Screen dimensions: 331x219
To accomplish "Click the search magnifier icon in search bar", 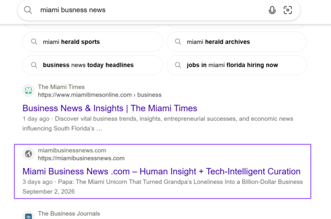I will pyautogui.click(x=28, y=10).
